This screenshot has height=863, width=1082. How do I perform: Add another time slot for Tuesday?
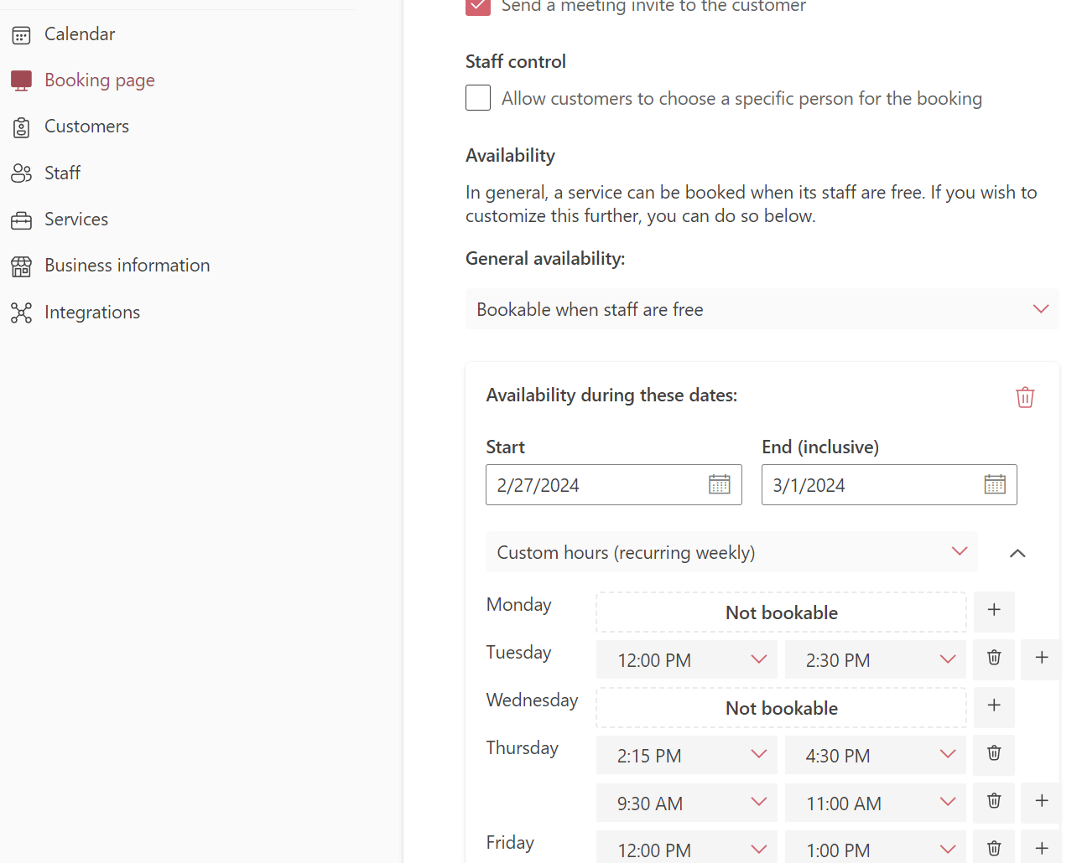coord(1042,659)
